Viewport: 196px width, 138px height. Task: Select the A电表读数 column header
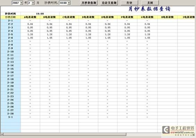(30, 17)
